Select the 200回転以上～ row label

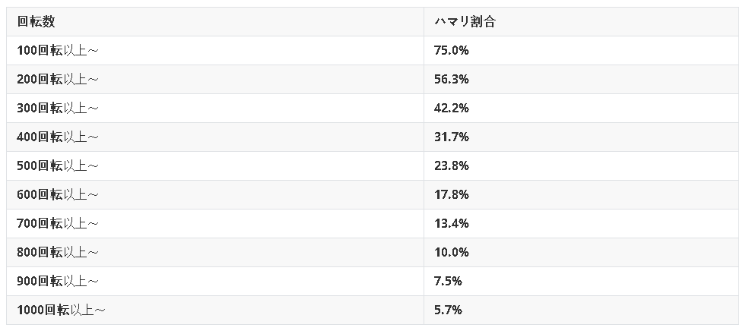pos(58,80)
